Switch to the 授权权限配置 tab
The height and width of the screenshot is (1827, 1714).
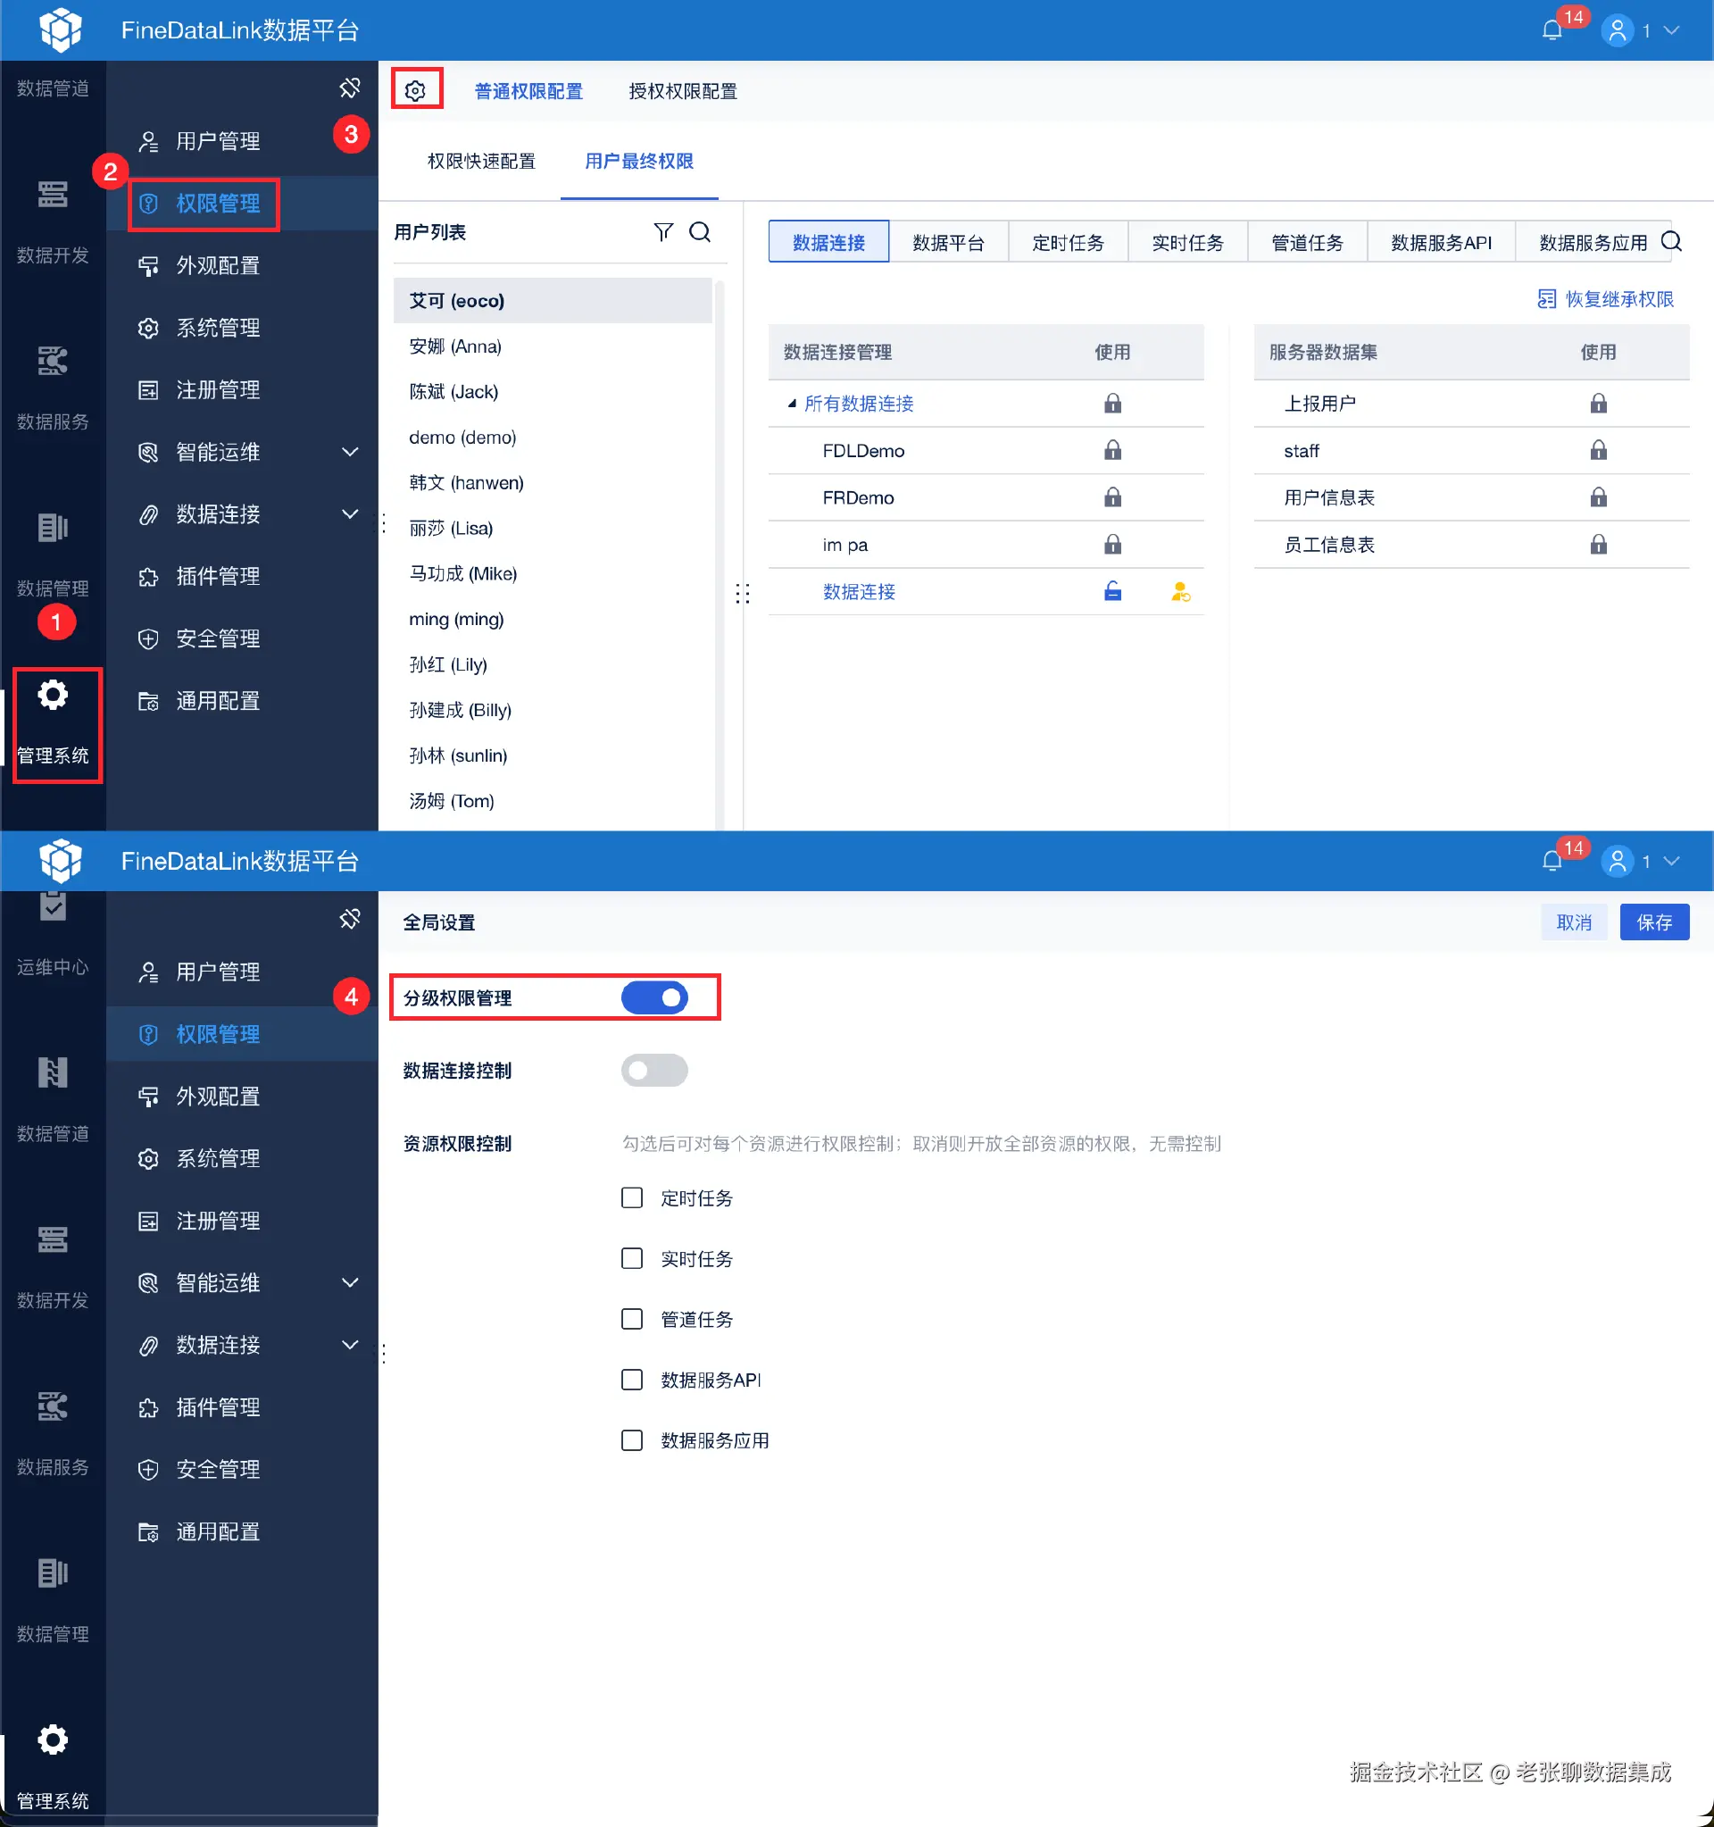(683, 91)
